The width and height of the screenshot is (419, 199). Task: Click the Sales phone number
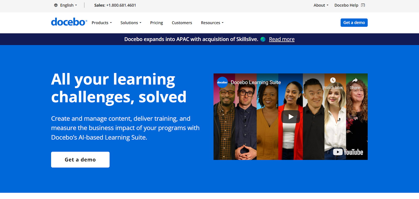click(x=121, y=5)
